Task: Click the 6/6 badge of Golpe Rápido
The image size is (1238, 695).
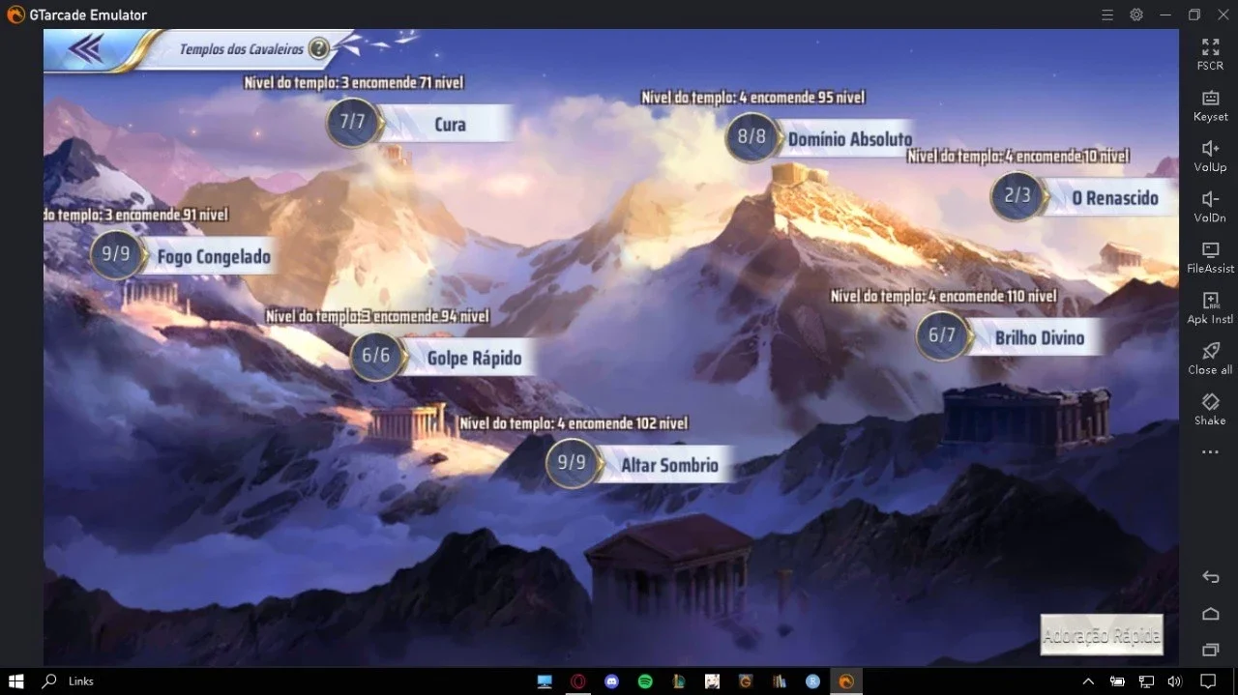Action: click(375, 356)
